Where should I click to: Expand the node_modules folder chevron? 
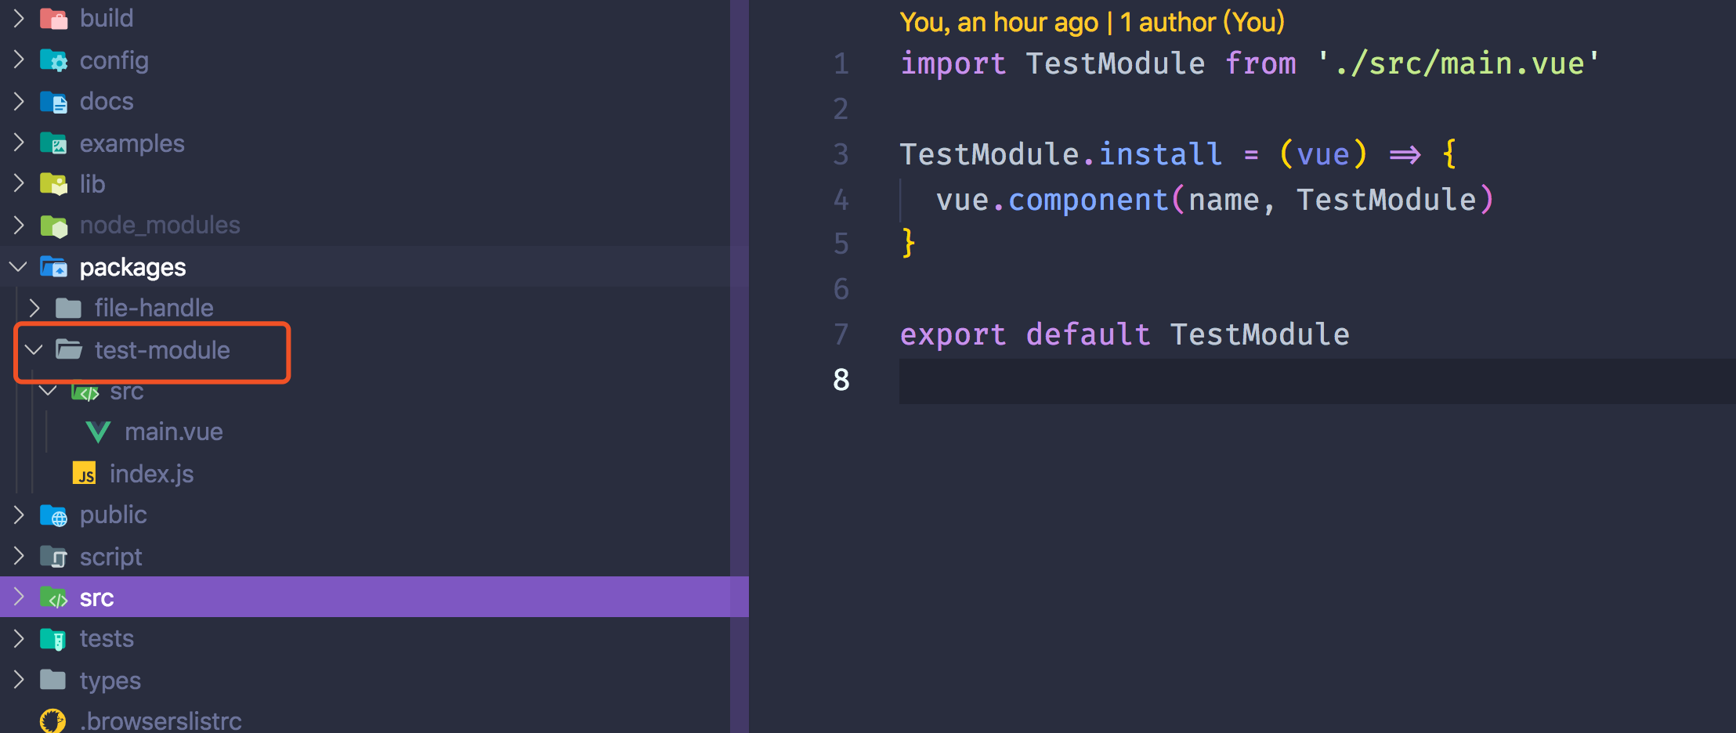19,226
